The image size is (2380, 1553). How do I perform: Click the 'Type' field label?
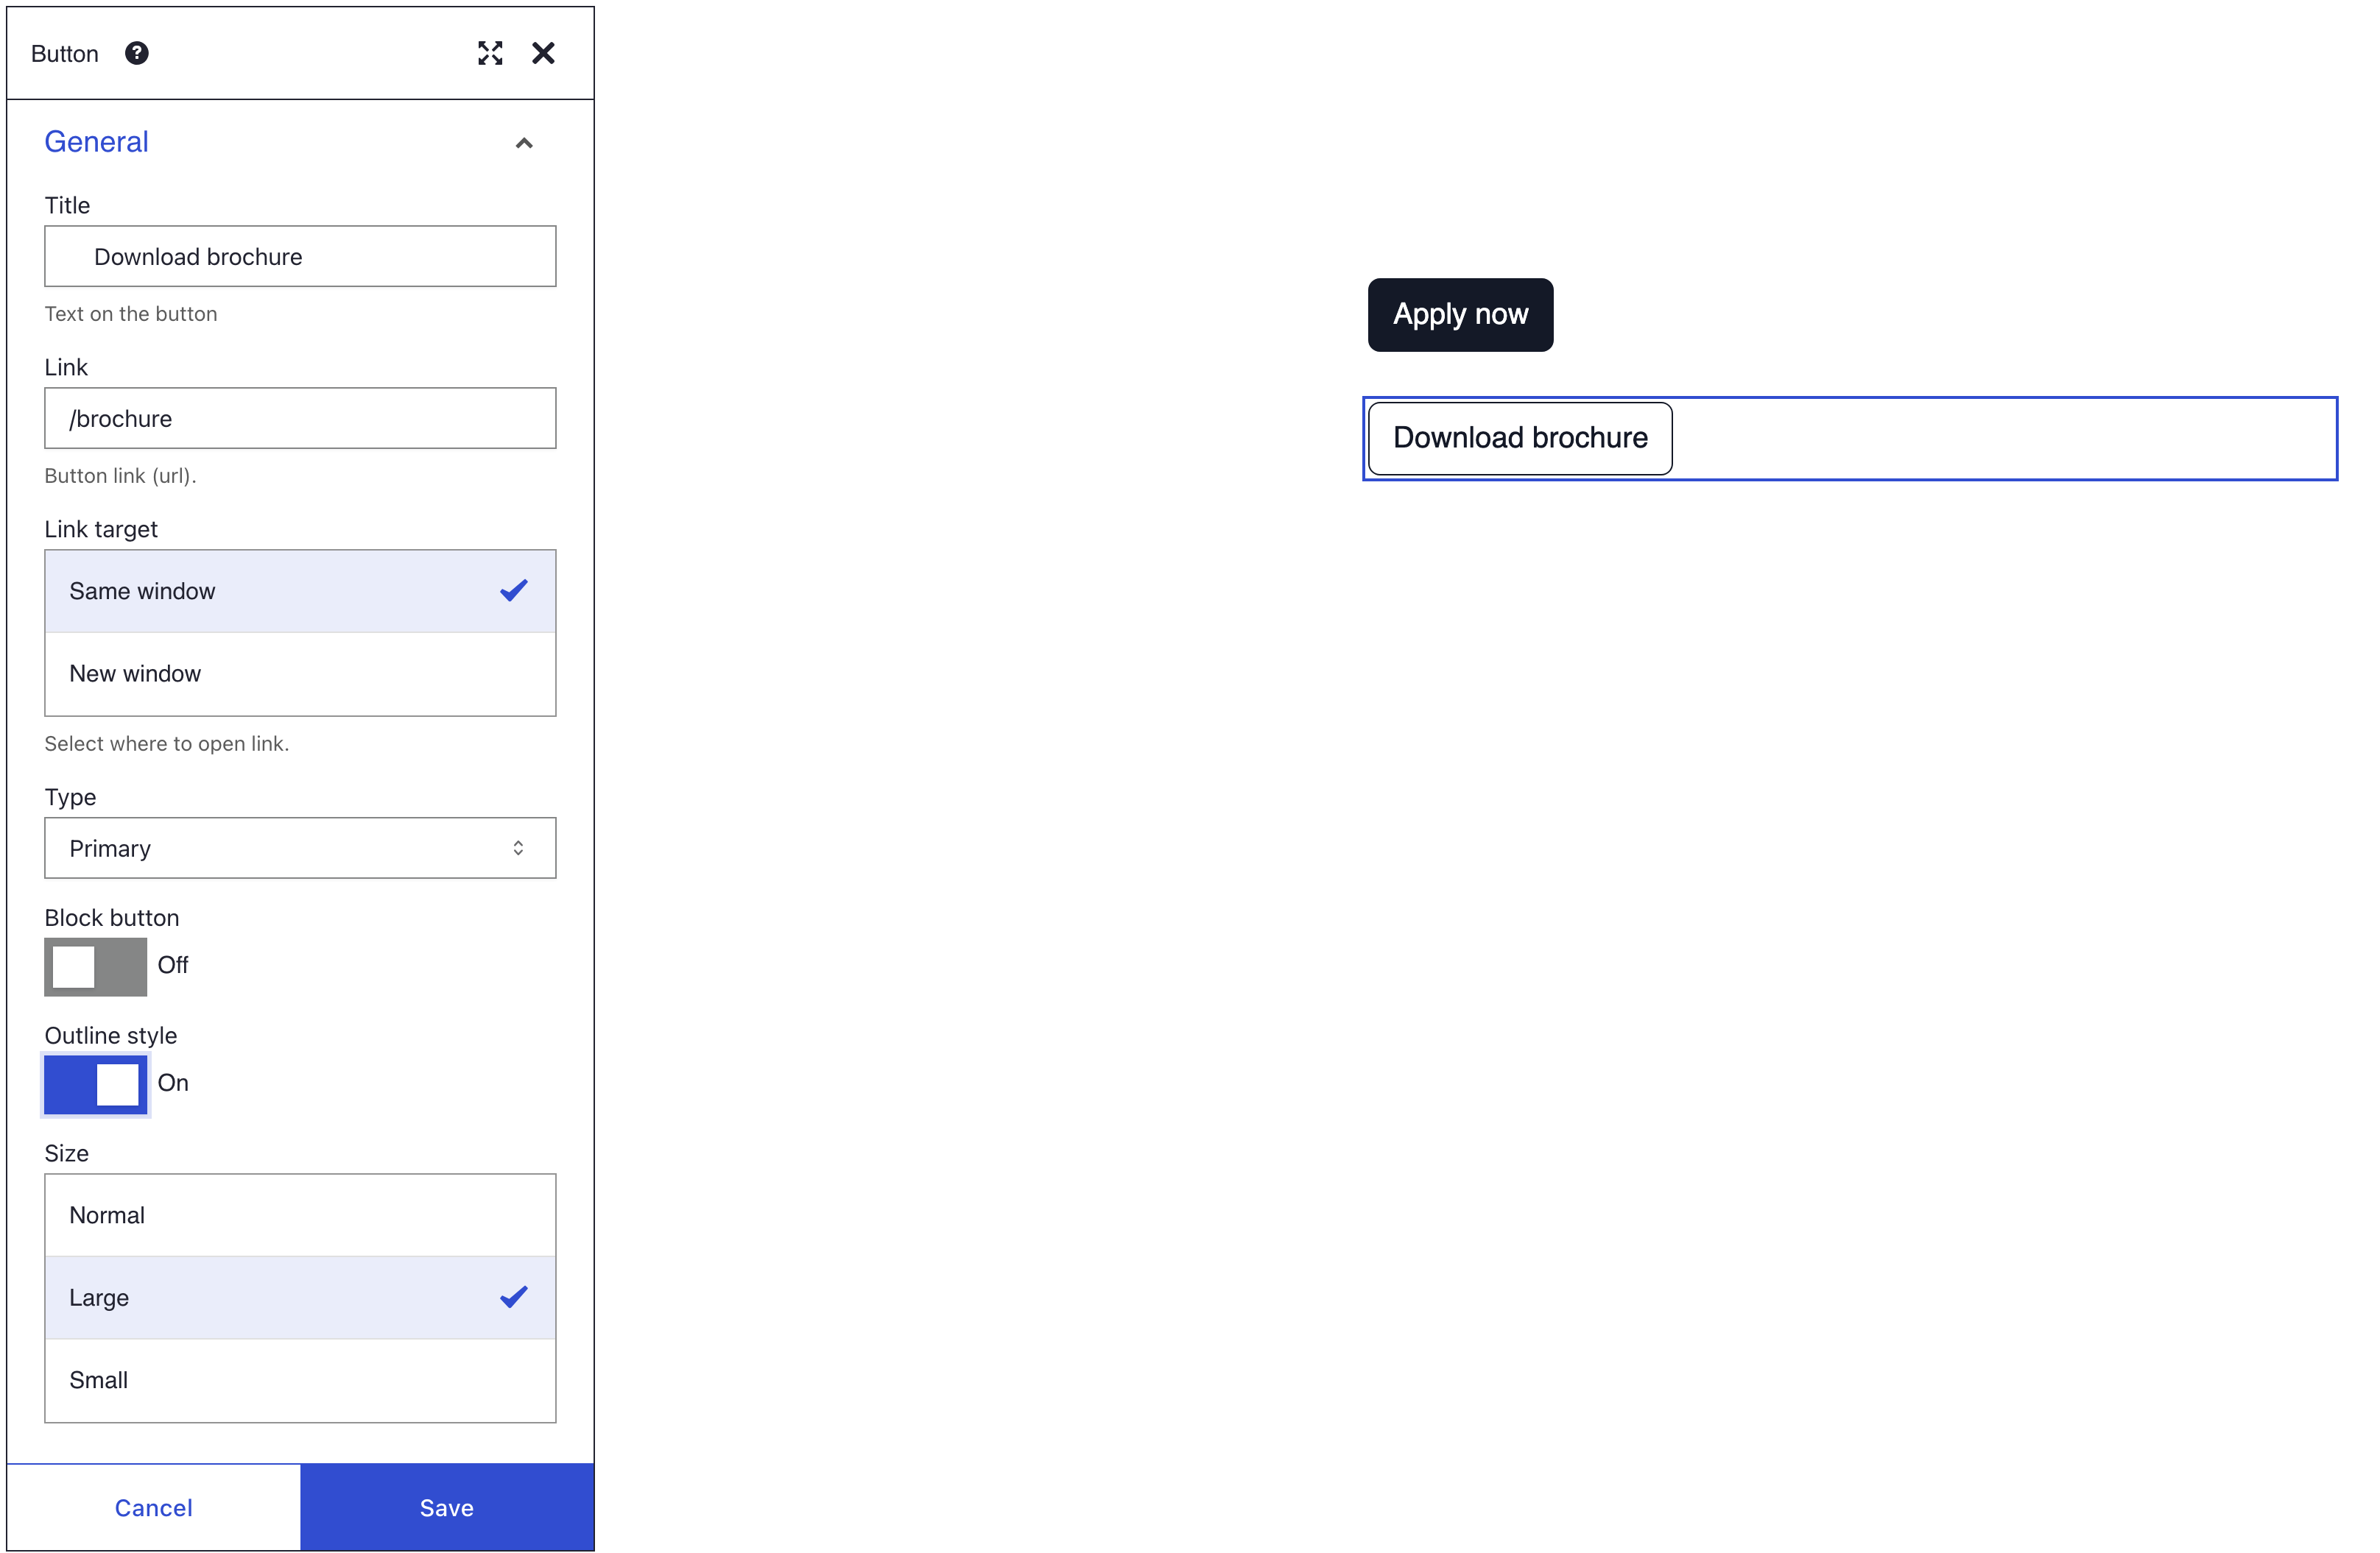[x=70, y=798]
